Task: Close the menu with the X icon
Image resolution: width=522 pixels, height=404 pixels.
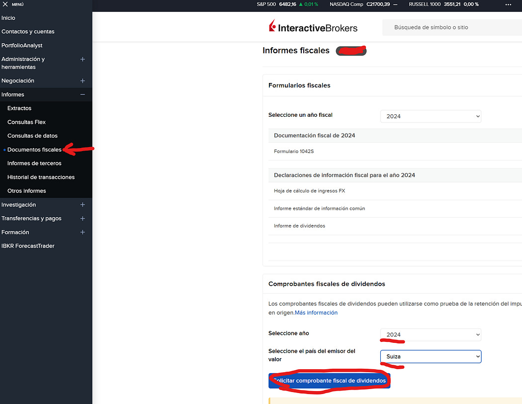Action: click(5, 4)
